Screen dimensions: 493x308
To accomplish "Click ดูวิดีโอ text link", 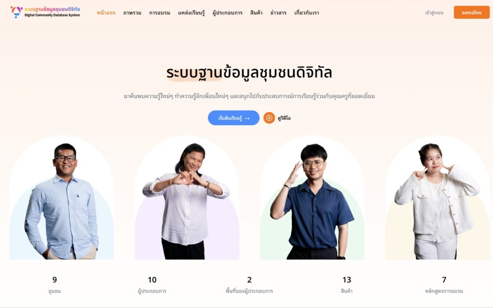I will click(x=284, y=118).
